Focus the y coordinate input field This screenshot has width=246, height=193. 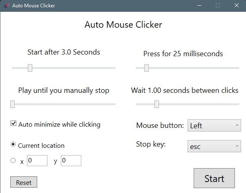pos(71,161)
